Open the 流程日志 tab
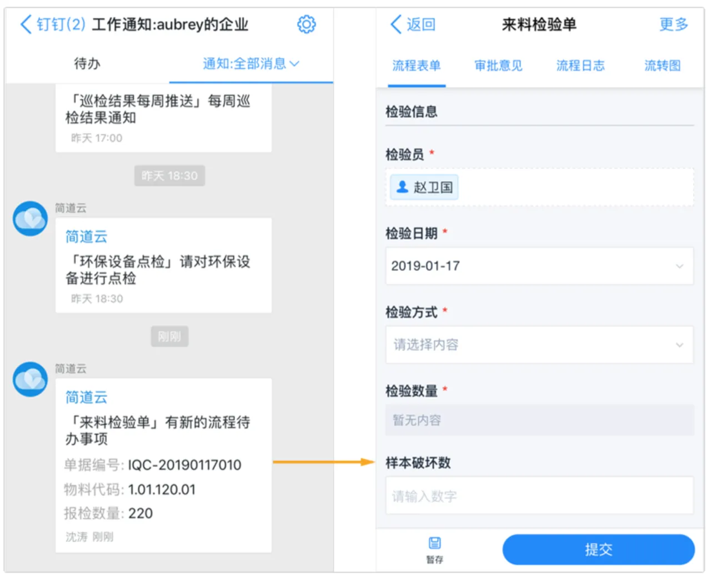Screen dimensions: 707x577 point(580,66)
